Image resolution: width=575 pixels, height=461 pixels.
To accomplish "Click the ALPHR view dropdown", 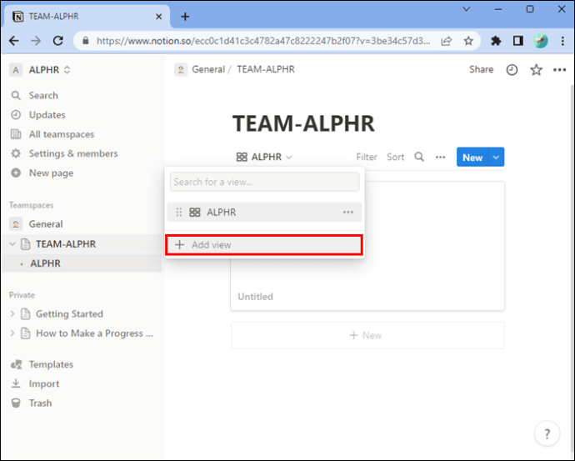I will pyautogui.click(x=264, y=157).
